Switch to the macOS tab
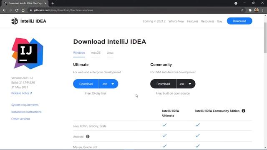 coord(96,53)
